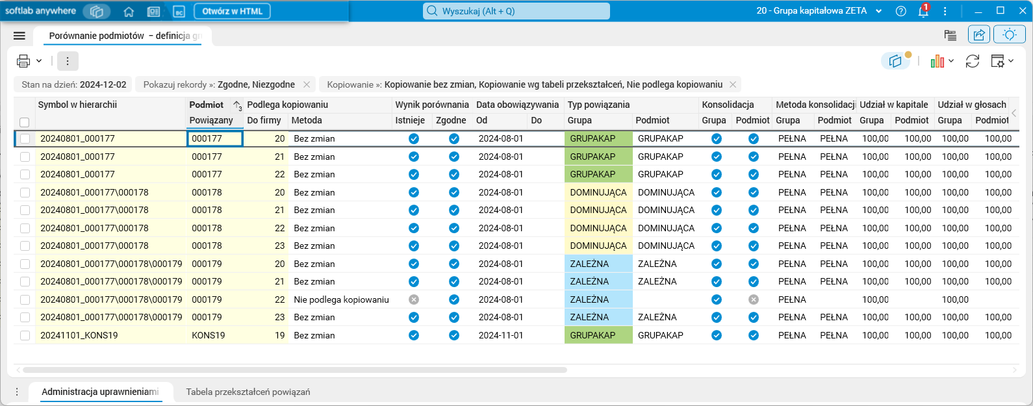Open the toolbar three-dot more button
The image size is (1033, 406).
[68, 61]
